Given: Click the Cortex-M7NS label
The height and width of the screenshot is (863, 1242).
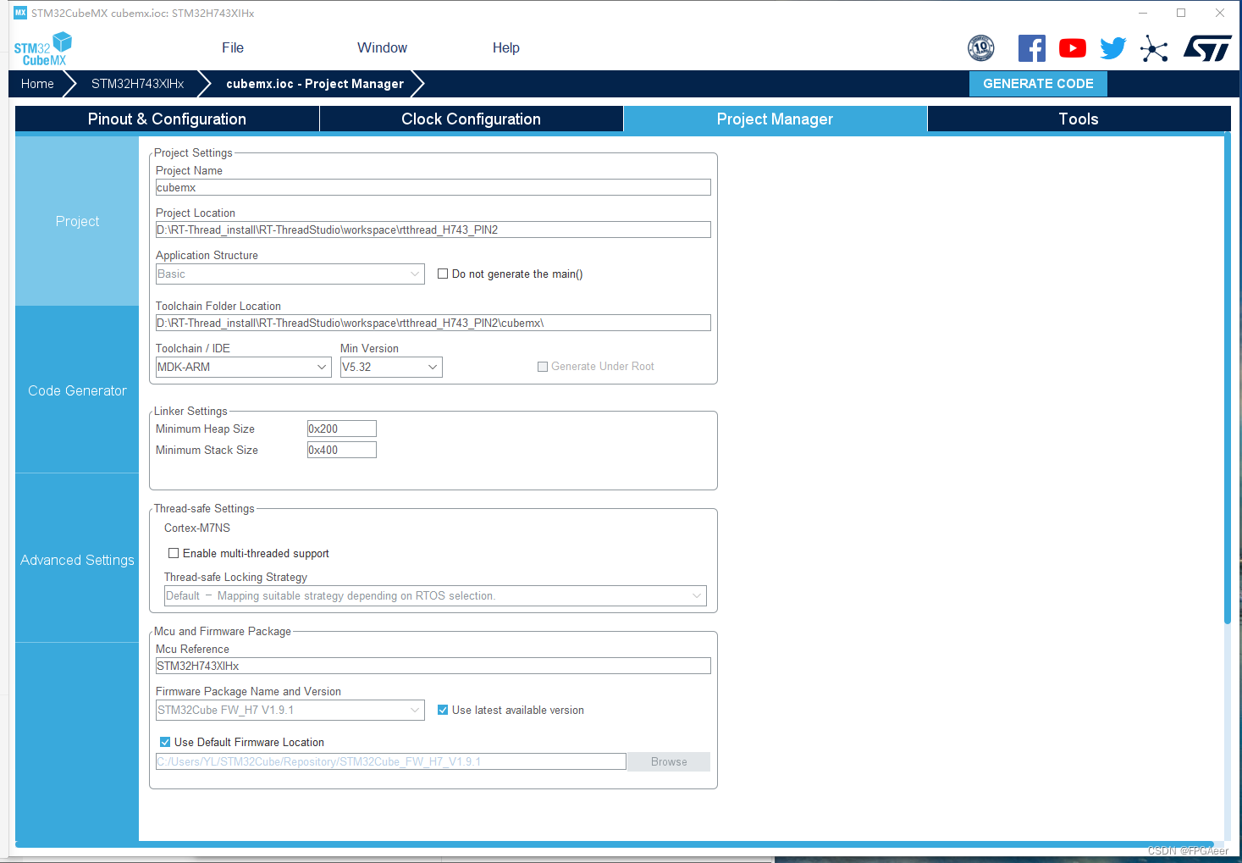Looking at the screenshot, I should [x=197, y=528].
